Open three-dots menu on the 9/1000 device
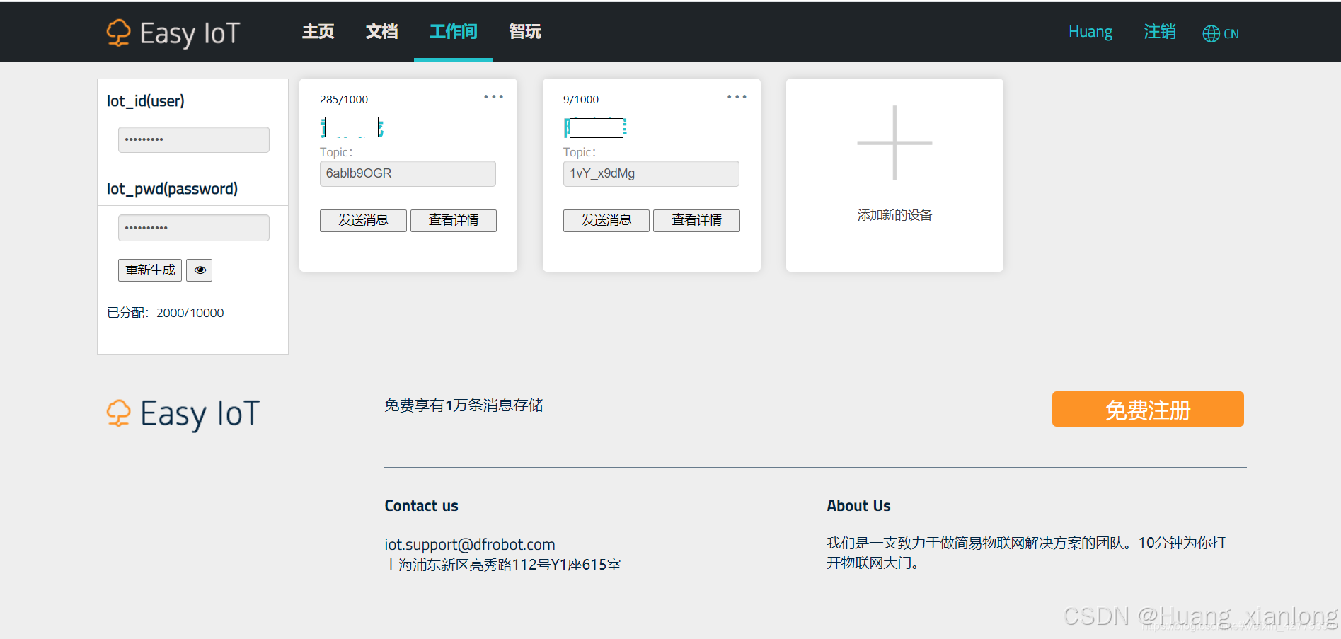Screen dimensions: 1341x639 click(x=737, y=97)
